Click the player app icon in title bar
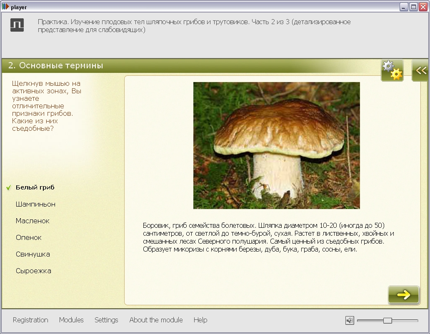This screenshot has height=334, width=430. pyautogui.click(x=5, y=7)
